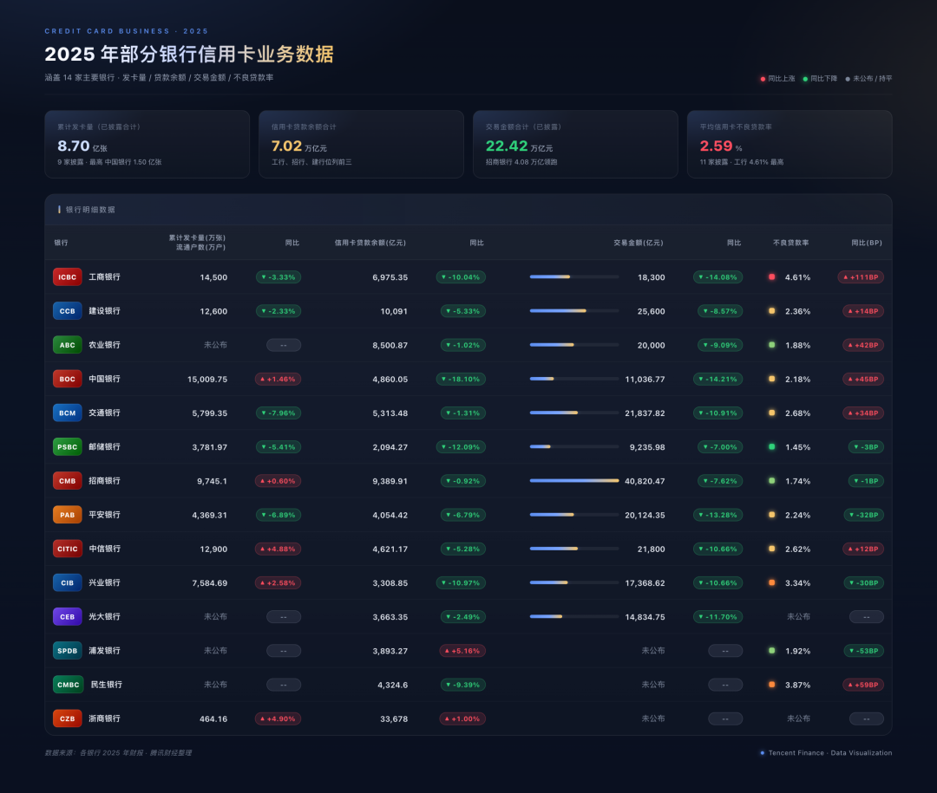Click the -11.70% transaction badge for 光大银行
Viewport: 937px width, 793px height.
pos(717,617)
